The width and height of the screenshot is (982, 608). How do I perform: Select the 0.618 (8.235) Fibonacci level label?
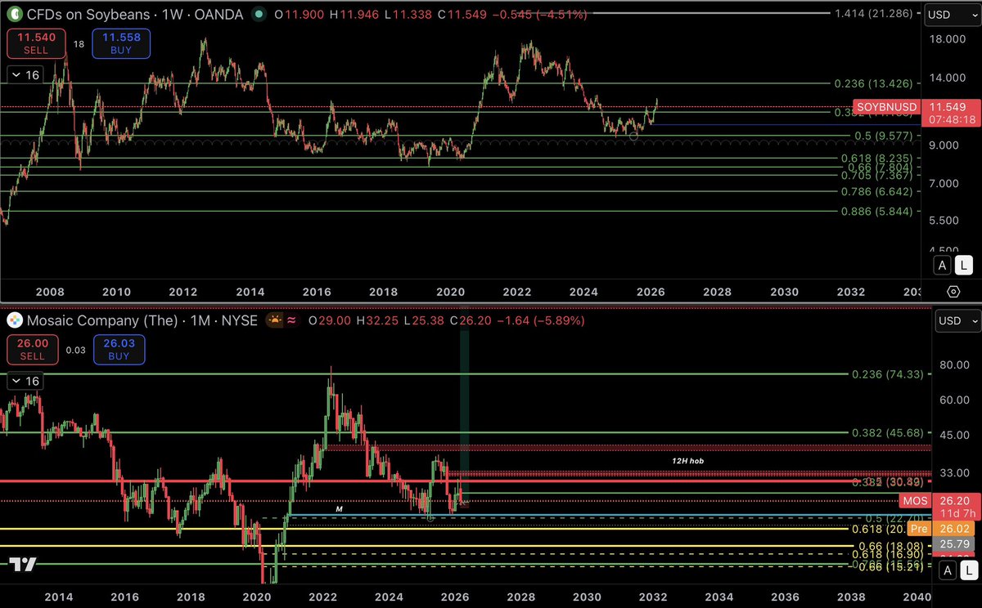pos(876,159)
